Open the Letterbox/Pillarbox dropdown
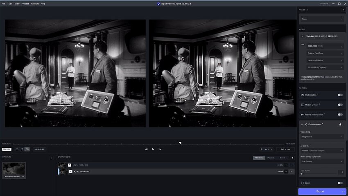This screenshot has width=348, height=196. [x=325, y=60]
